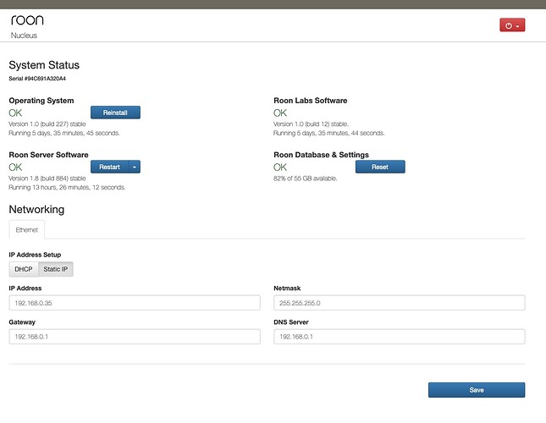Click Roon Labs Software OK status

280,113
